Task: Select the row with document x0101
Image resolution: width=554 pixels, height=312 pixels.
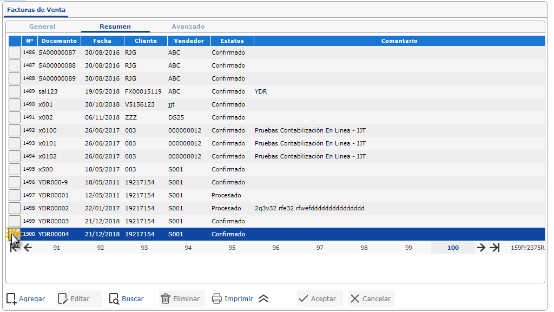Action: (48, 143)
